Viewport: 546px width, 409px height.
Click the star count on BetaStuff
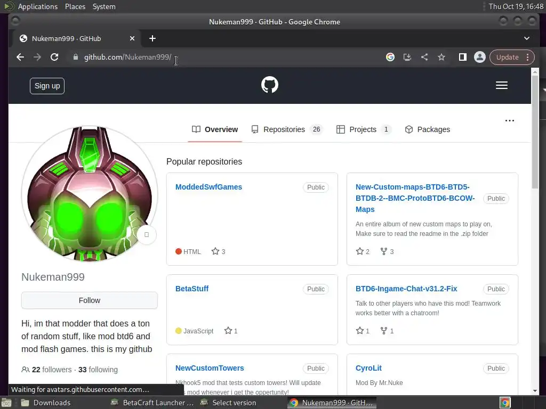tap(231, 331)
